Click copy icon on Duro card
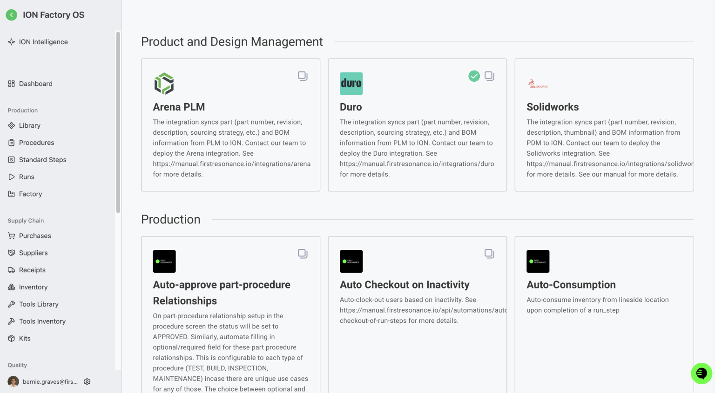The image size is (715, 393). tap(489, 76)
